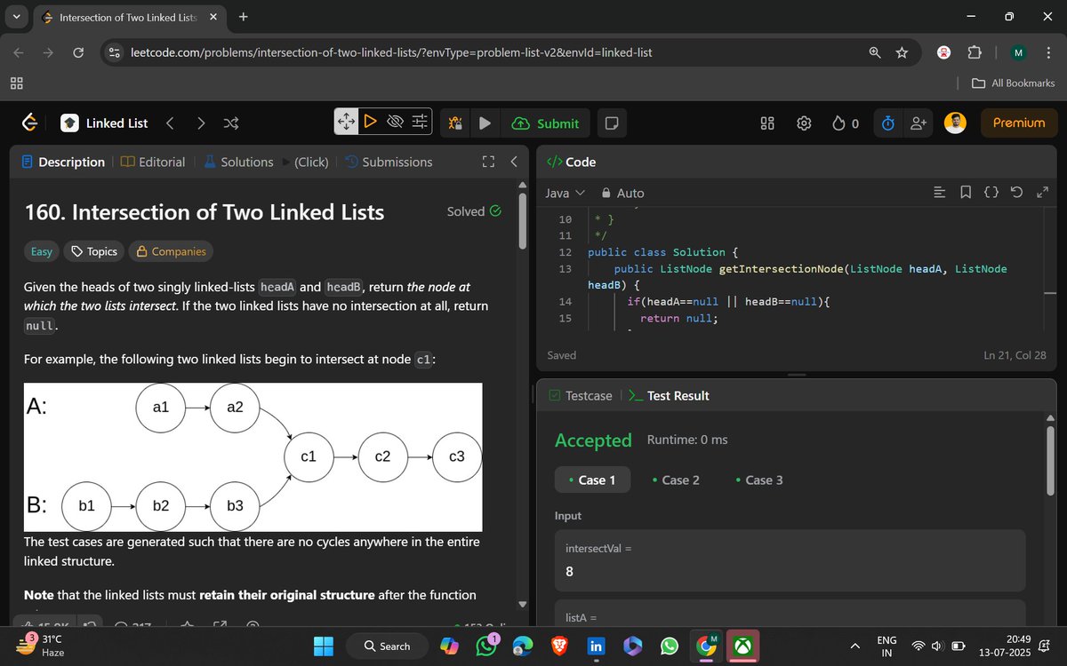Image resolution: width=1067 pixels, height=666 pixels.
Task: Select Case 3 result
Action: click(759, 480)
